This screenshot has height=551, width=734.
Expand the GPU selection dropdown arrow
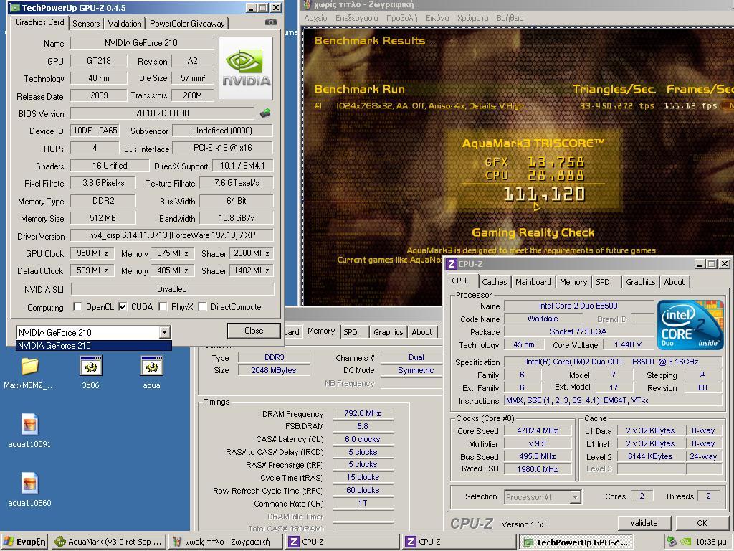click(164, 332)
